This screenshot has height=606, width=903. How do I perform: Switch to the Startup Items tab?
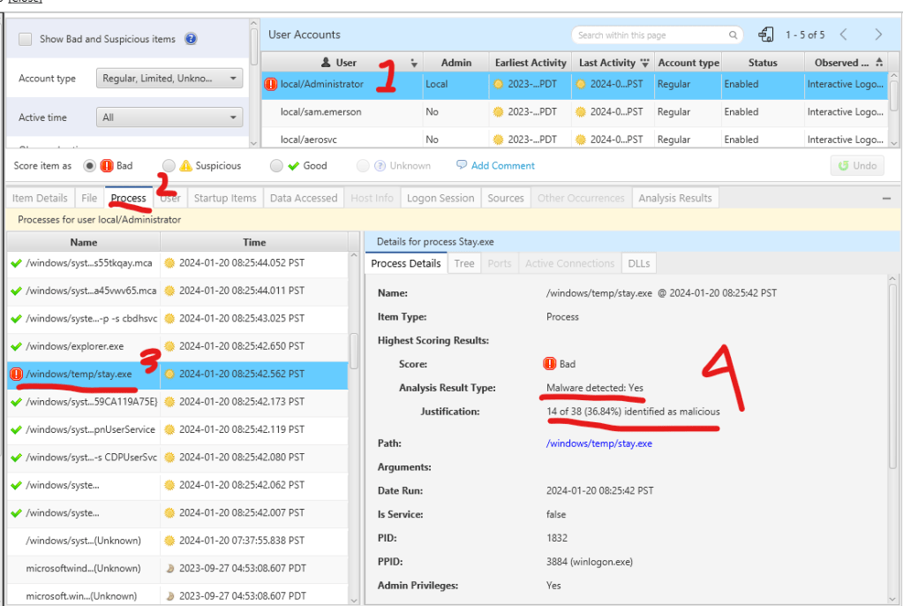224,199
